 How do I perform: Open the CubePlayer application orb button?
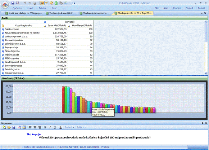click(5, 5)
